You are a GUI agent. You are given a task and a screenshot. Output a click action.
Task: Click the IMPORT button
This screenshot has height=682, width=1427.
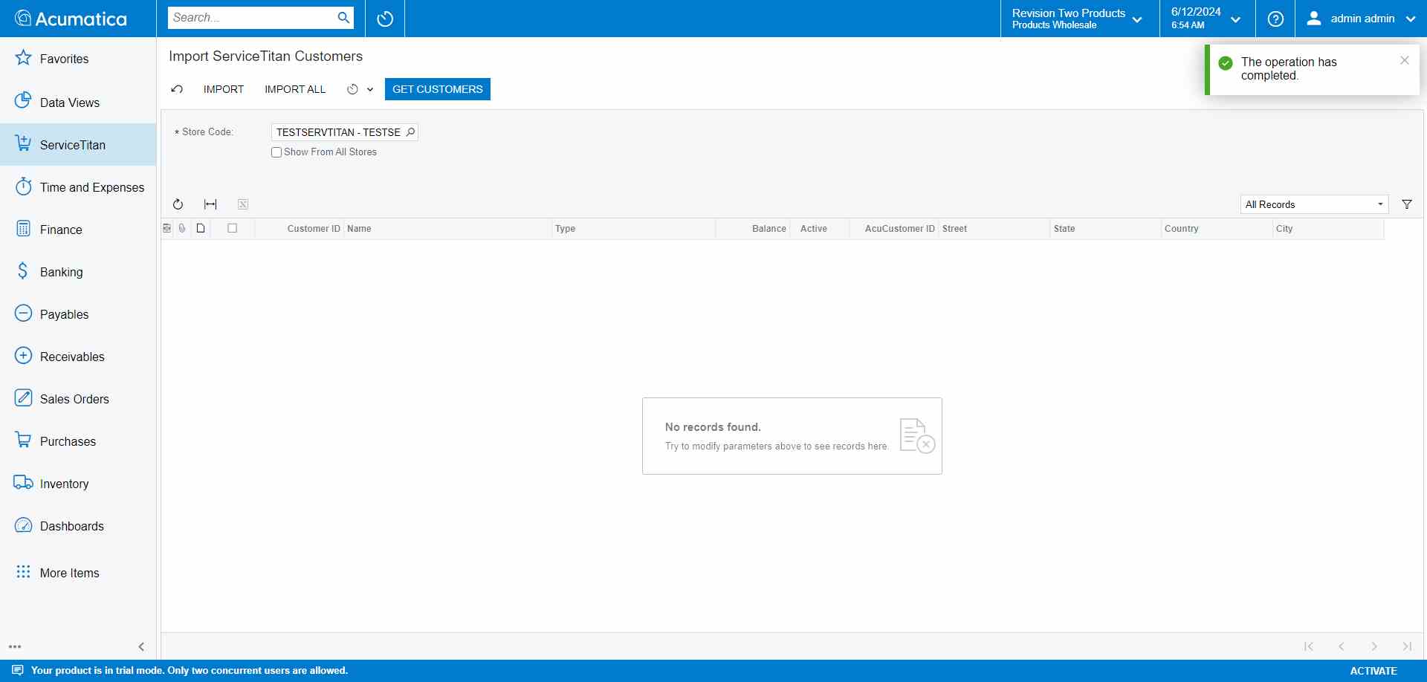[224, 89]
